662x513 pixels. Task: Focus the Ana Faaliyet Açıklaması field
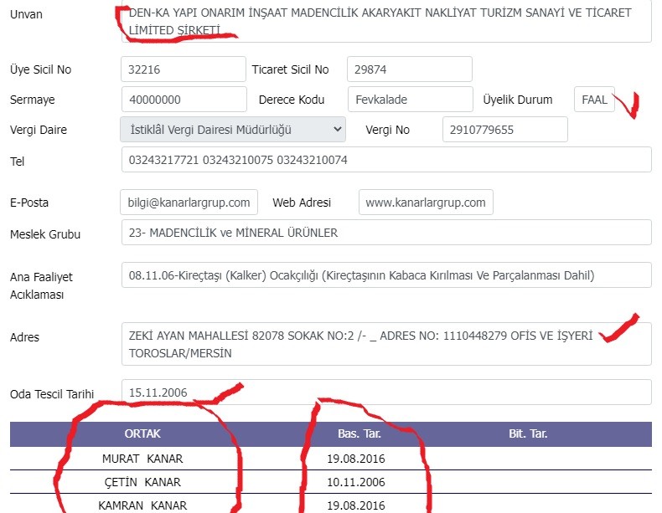coord(386,275)
